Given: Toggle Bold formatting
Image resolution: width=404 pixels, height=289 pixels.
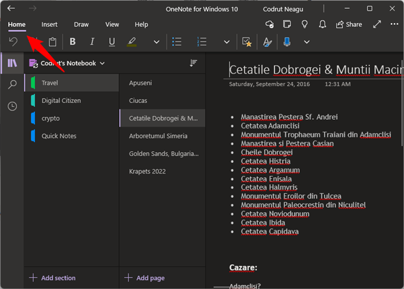Looking at the screenshot, I should coord(72,42).
